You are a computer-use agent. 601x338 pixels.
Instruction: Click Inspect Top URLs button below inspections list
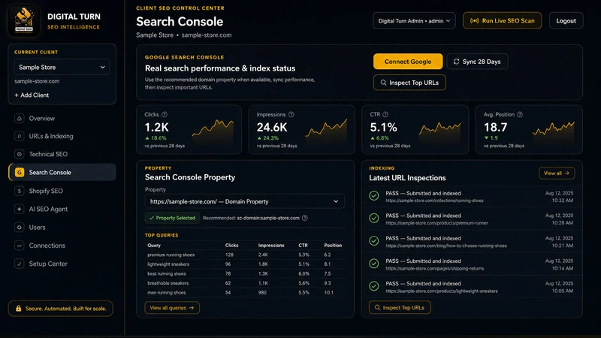[x=400, y=307]
